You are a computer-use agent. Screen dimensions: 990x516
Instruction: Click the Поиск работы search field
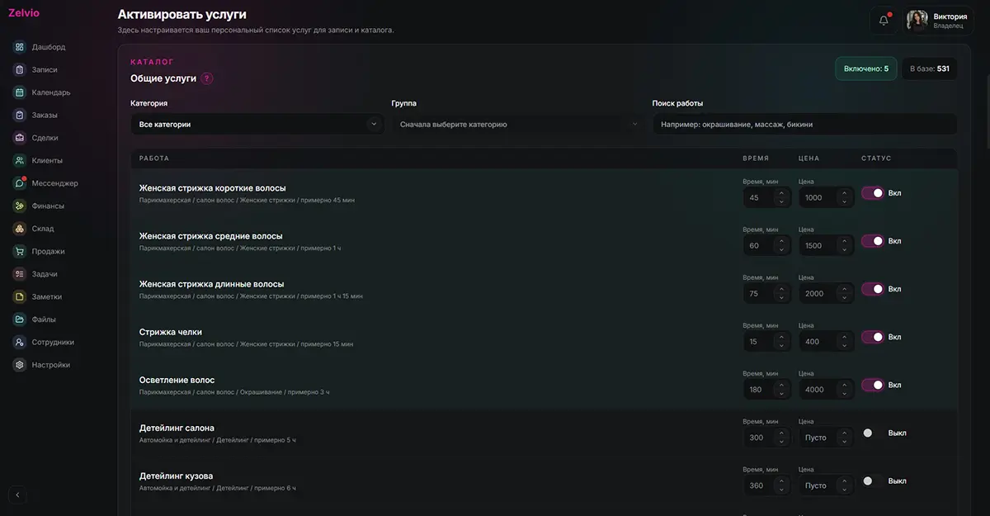pos(805,124)
